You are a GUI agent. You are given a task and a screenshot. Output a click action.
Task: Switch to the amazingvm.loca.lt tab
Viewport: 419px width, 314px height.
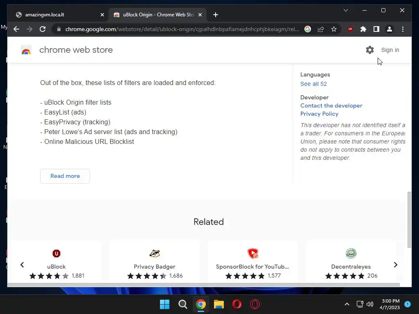click(x=59, y=15)
